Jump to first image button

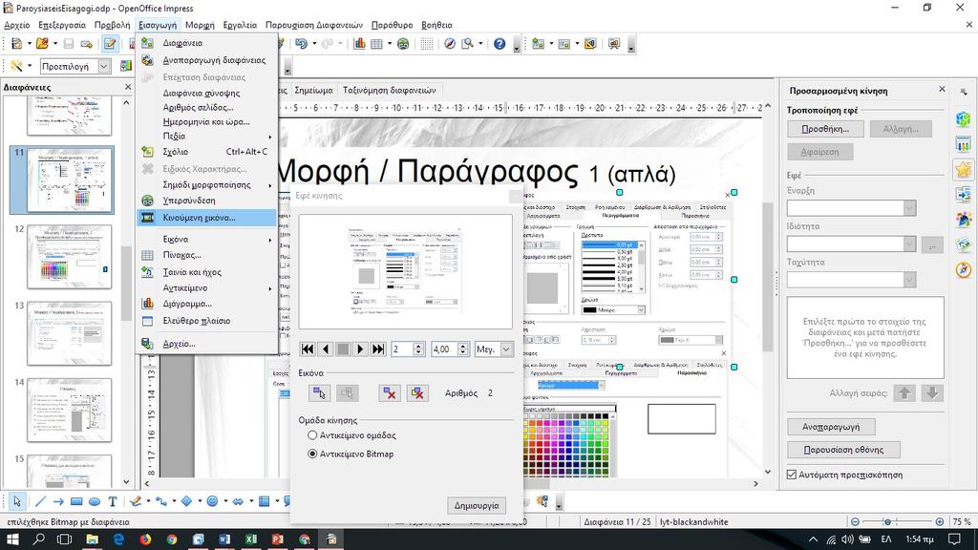pyautogui.click(x=308, y=349)
